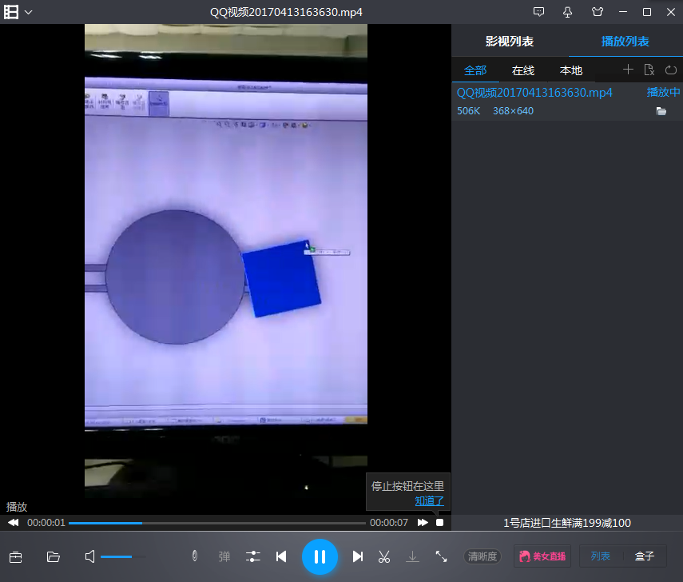Switch to the 影视列表 tab
The height and width of the screenshot is (582, 683).
point(510,42)
